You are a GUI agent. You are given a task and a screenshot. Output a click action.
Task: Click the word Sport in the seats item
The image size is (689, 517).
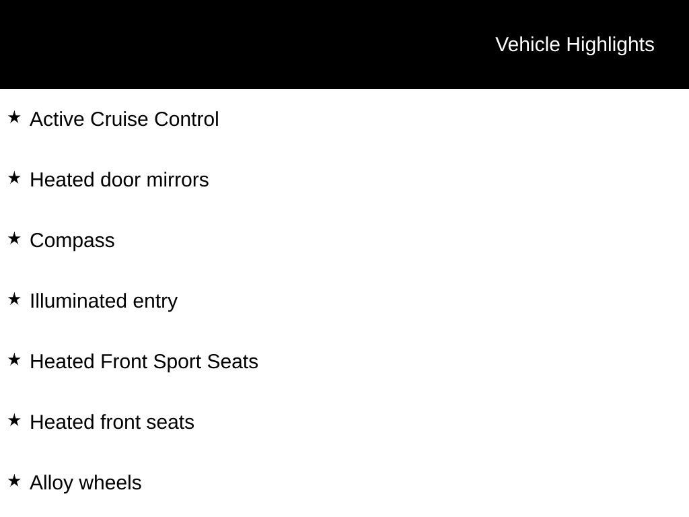[x=178, y=361]
